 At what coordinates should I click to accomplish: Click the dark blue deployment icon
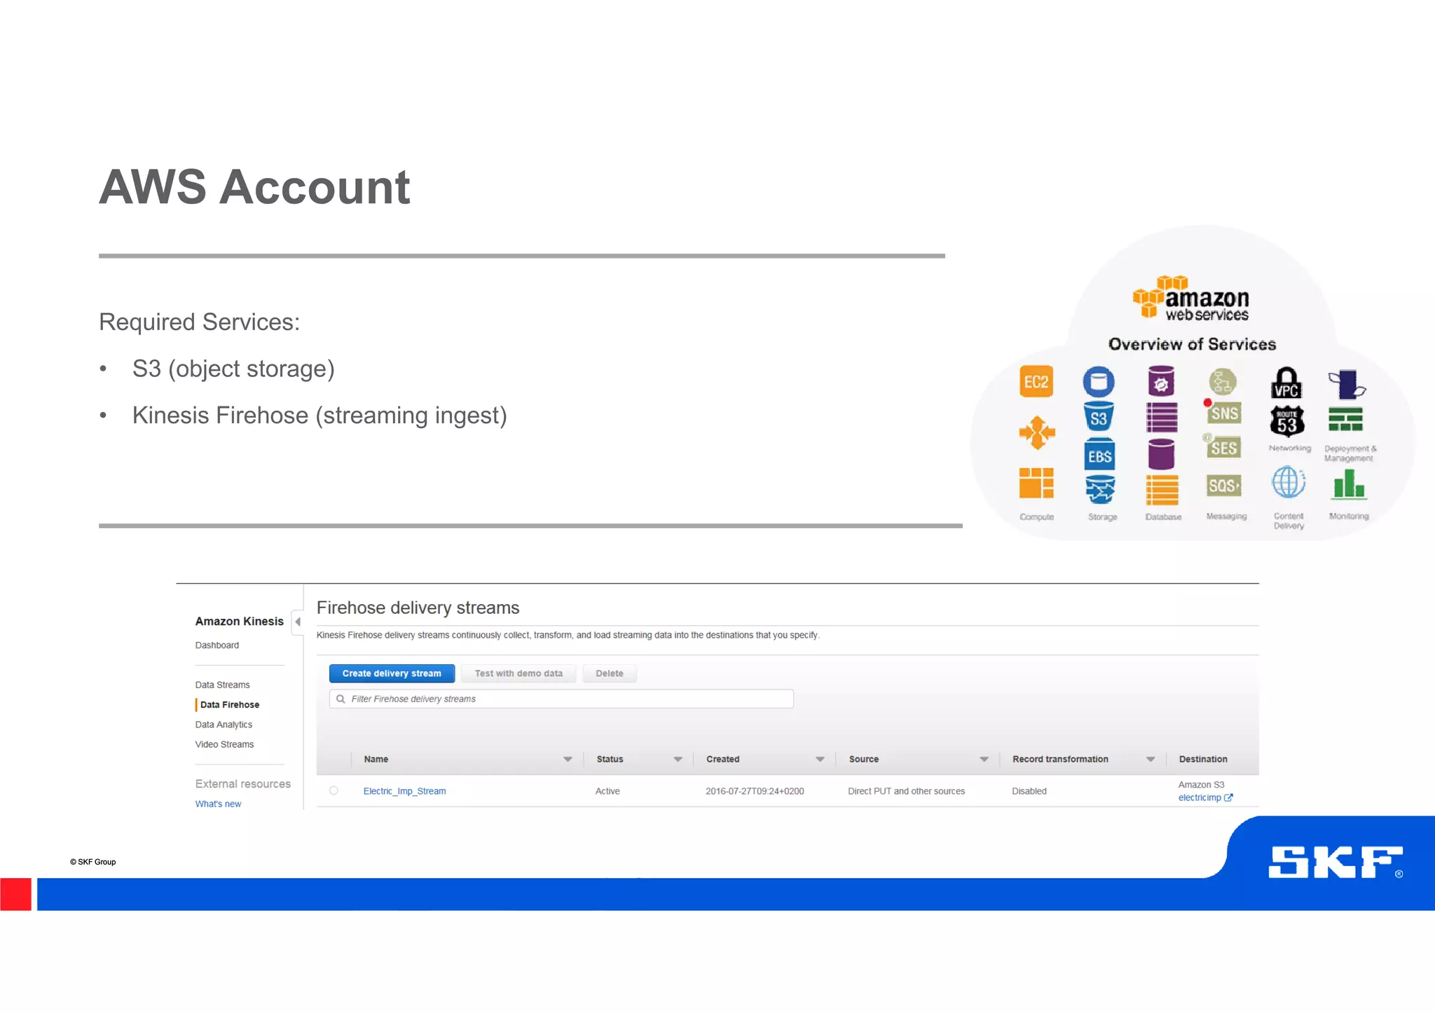pyautogui.click(x=1347, y=384)
